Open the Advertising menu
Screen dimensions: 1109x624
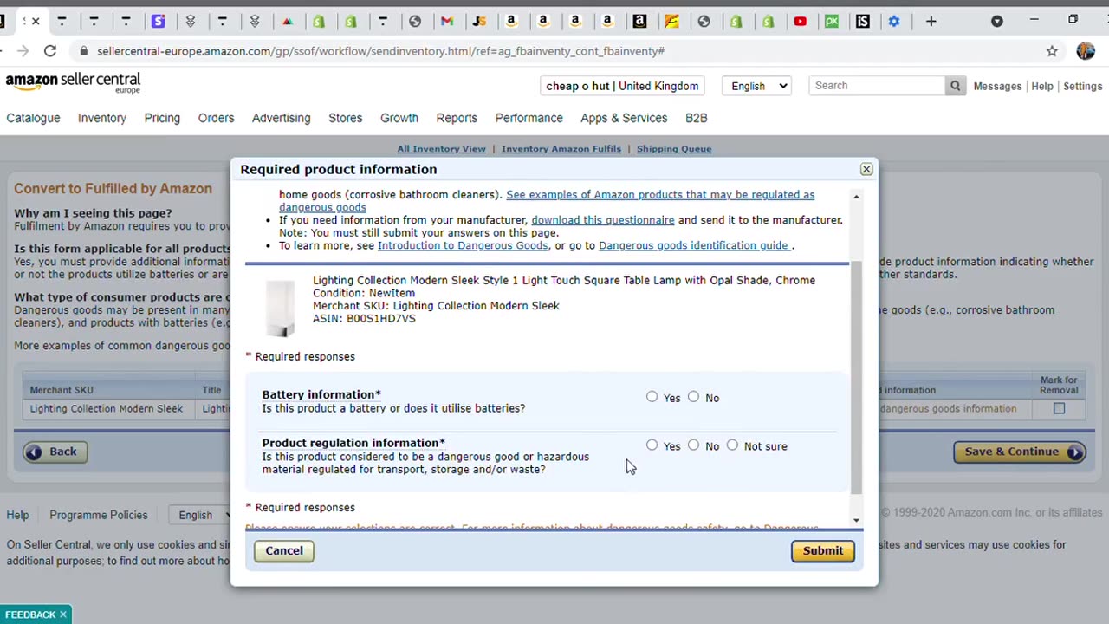click(x=281, y=118)
